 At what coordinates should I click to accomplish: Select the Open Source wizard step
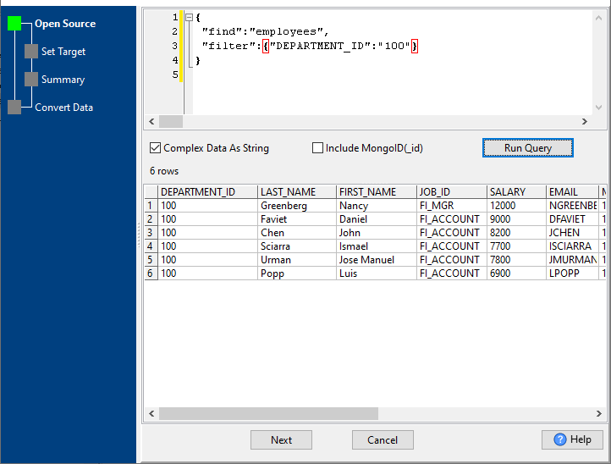[x=65, y=24]
